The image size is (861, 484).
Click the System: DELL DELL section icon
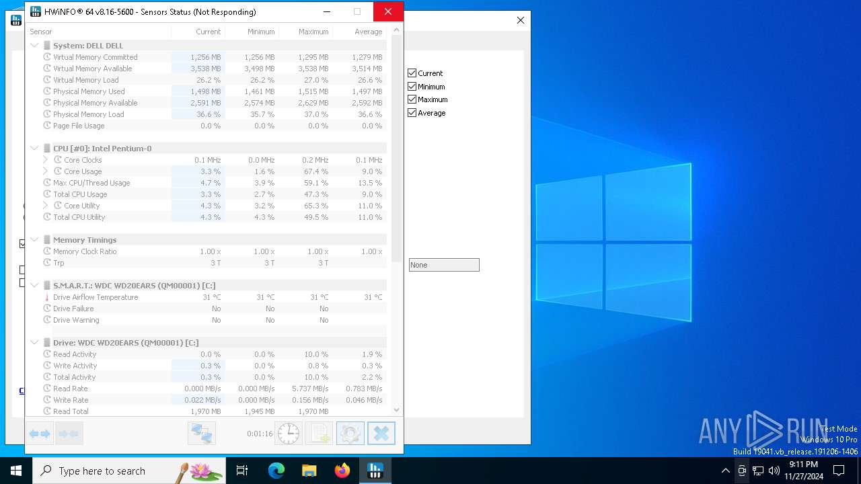coord(47,46)
